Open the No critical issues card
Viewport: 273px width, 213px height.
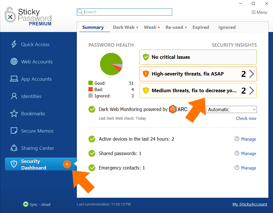point(198,57)
